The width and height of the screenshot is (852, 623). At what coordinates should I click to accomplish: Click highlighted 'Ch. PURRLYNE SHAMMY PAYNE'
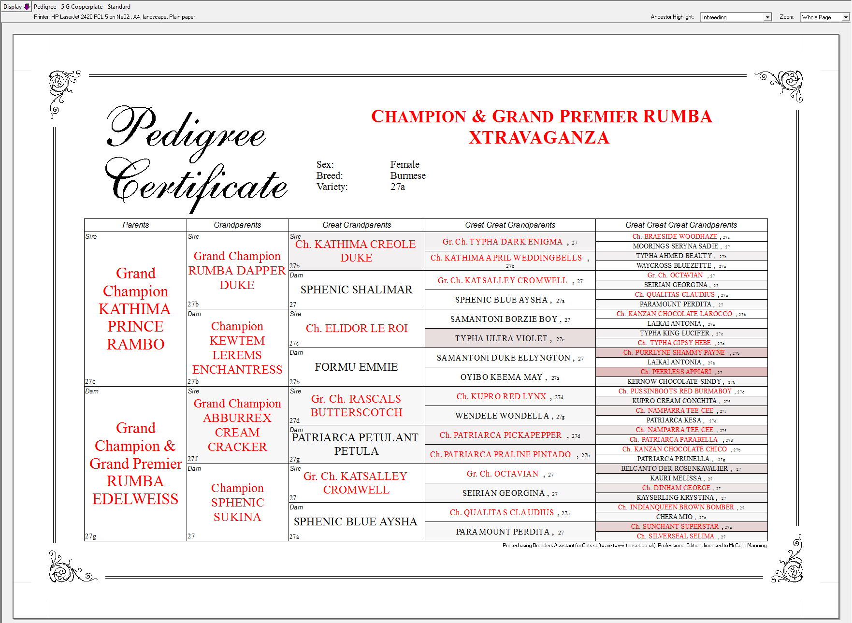click(x=681, y=353)
